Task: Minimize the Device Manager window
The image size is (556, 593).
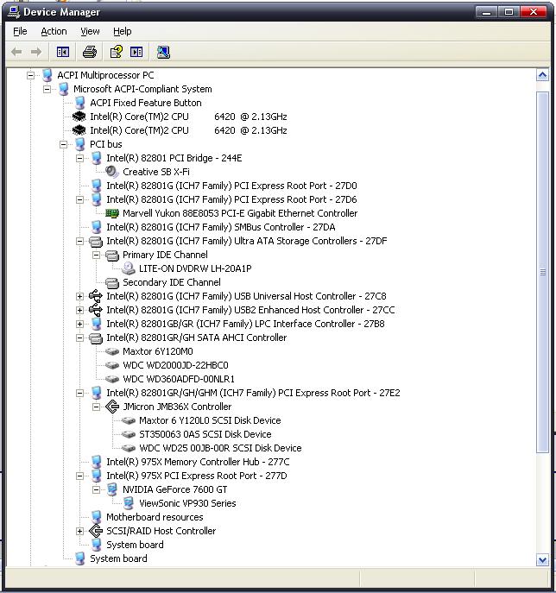Action: click(x=486, y=12)
